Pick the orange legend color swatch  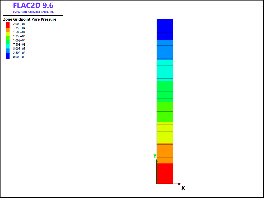click(8, 30)
